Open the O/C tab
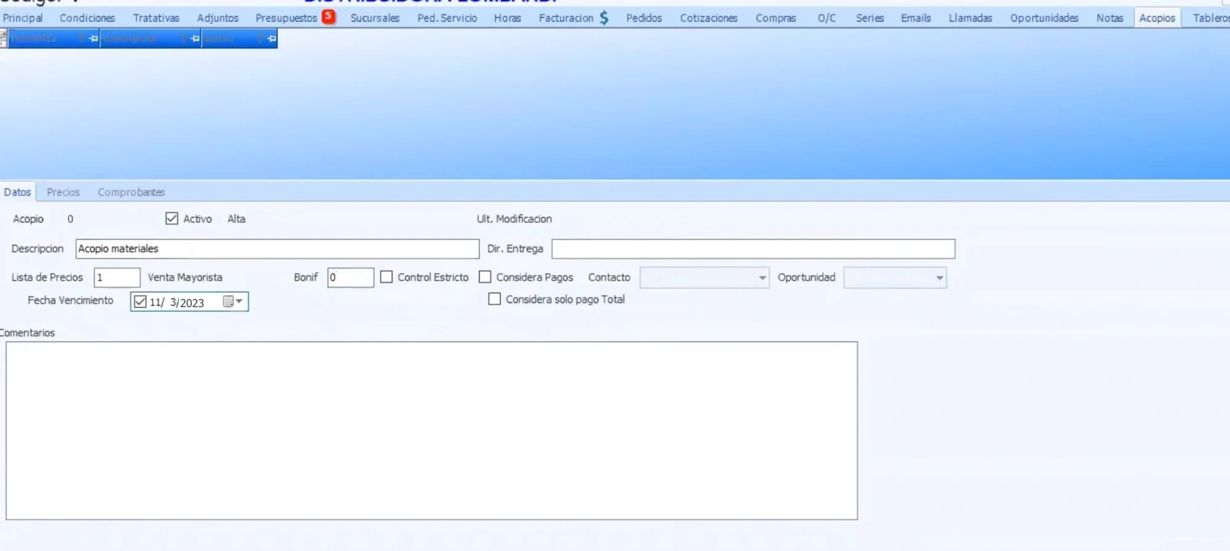Viewport: 1230px width, 551px height. click(x=827, y=18)
